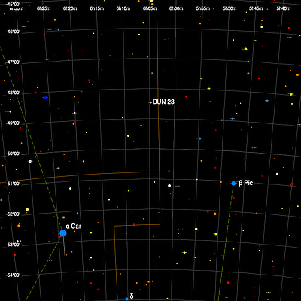Click the -52°00' declination label
Viewport: 301px width, 301px height.
click(x=13, y=214)
